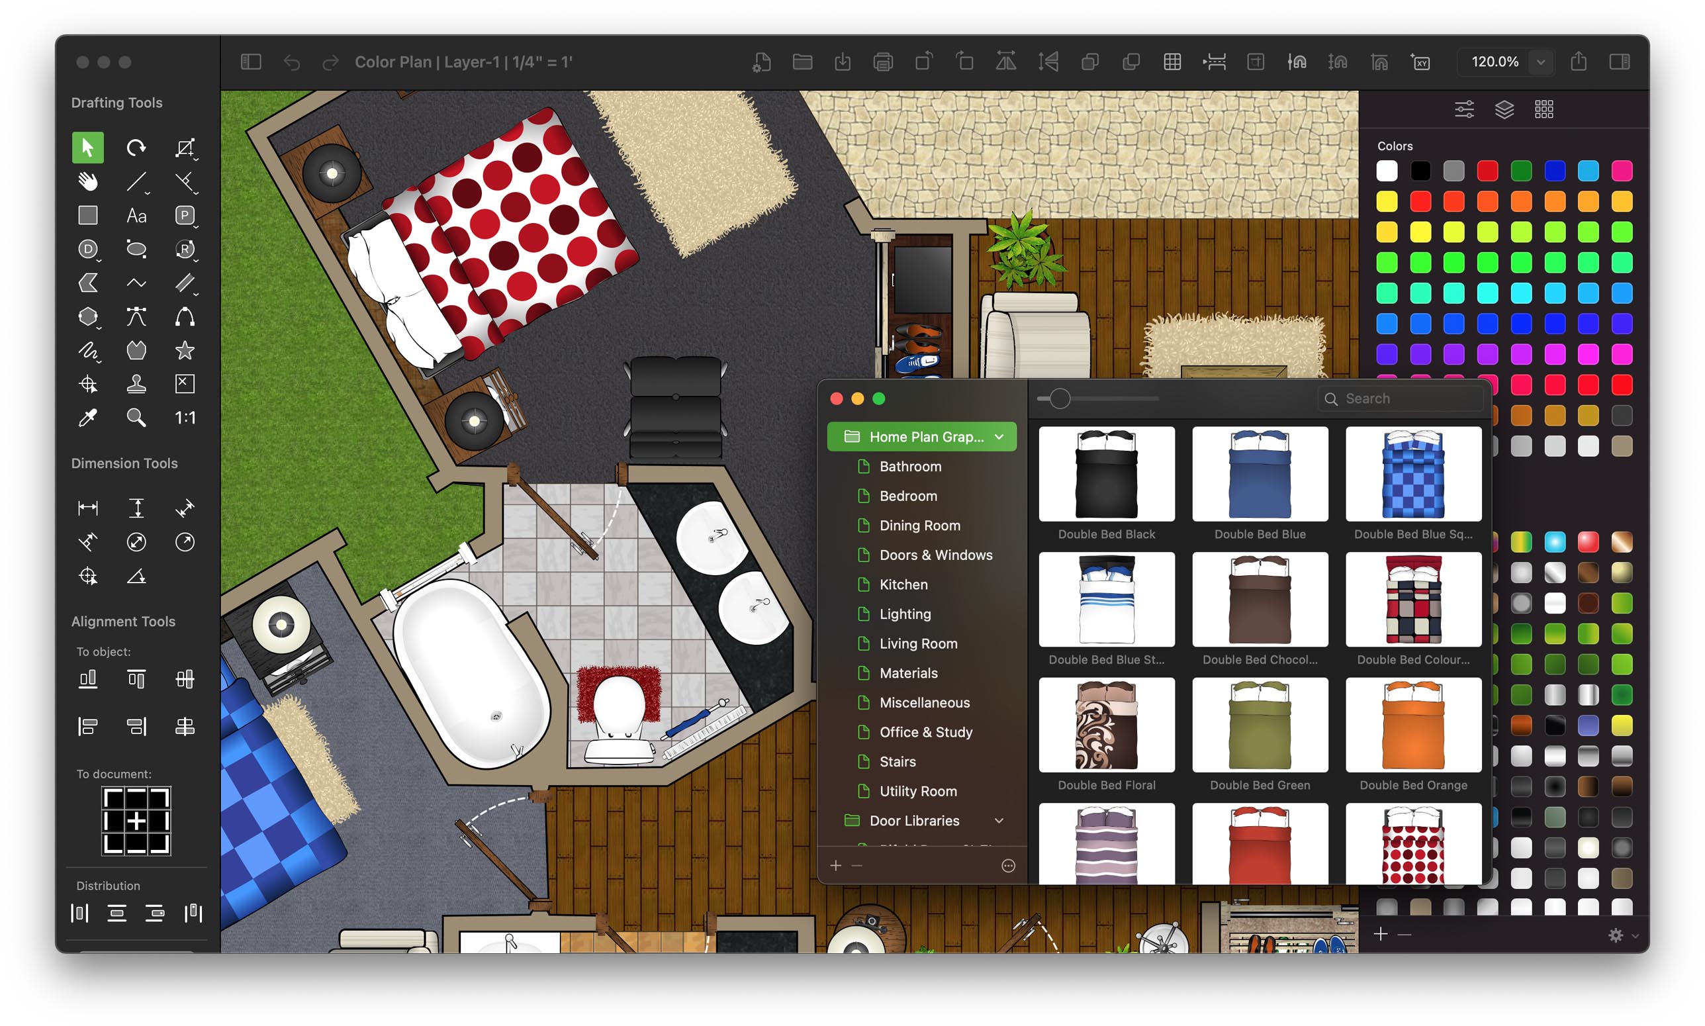
Task: Open the Living Room category
Action: click(x=917, y=643)
